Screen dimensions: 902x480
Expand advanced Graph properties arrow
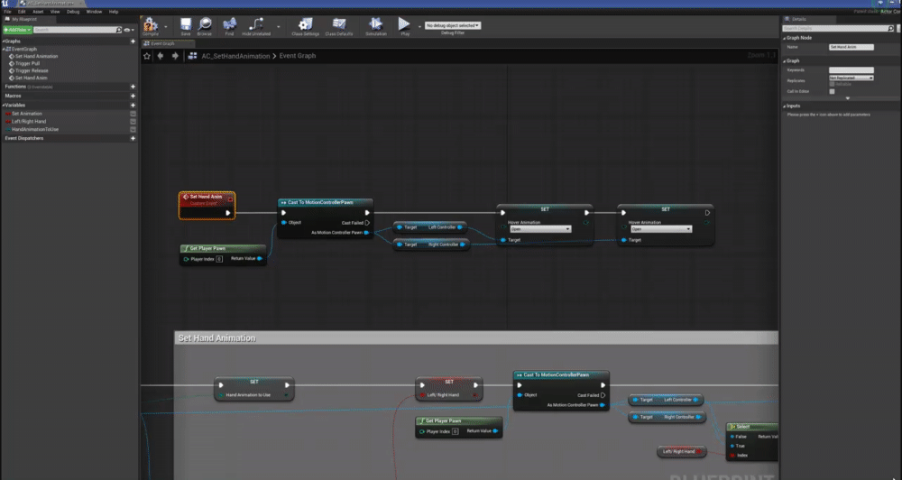[x=847, y=98]
